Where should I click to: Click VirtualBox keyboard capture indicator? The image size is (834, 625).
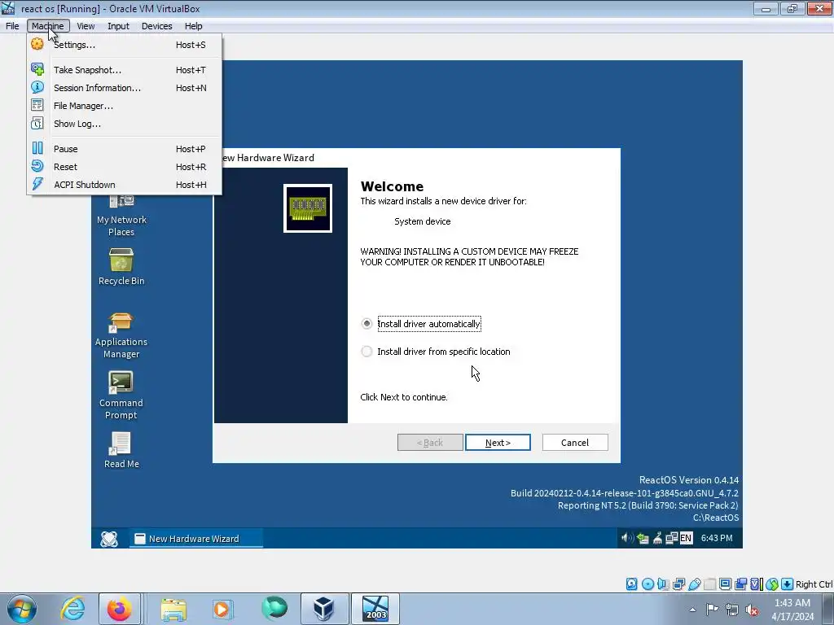[788, 584]
